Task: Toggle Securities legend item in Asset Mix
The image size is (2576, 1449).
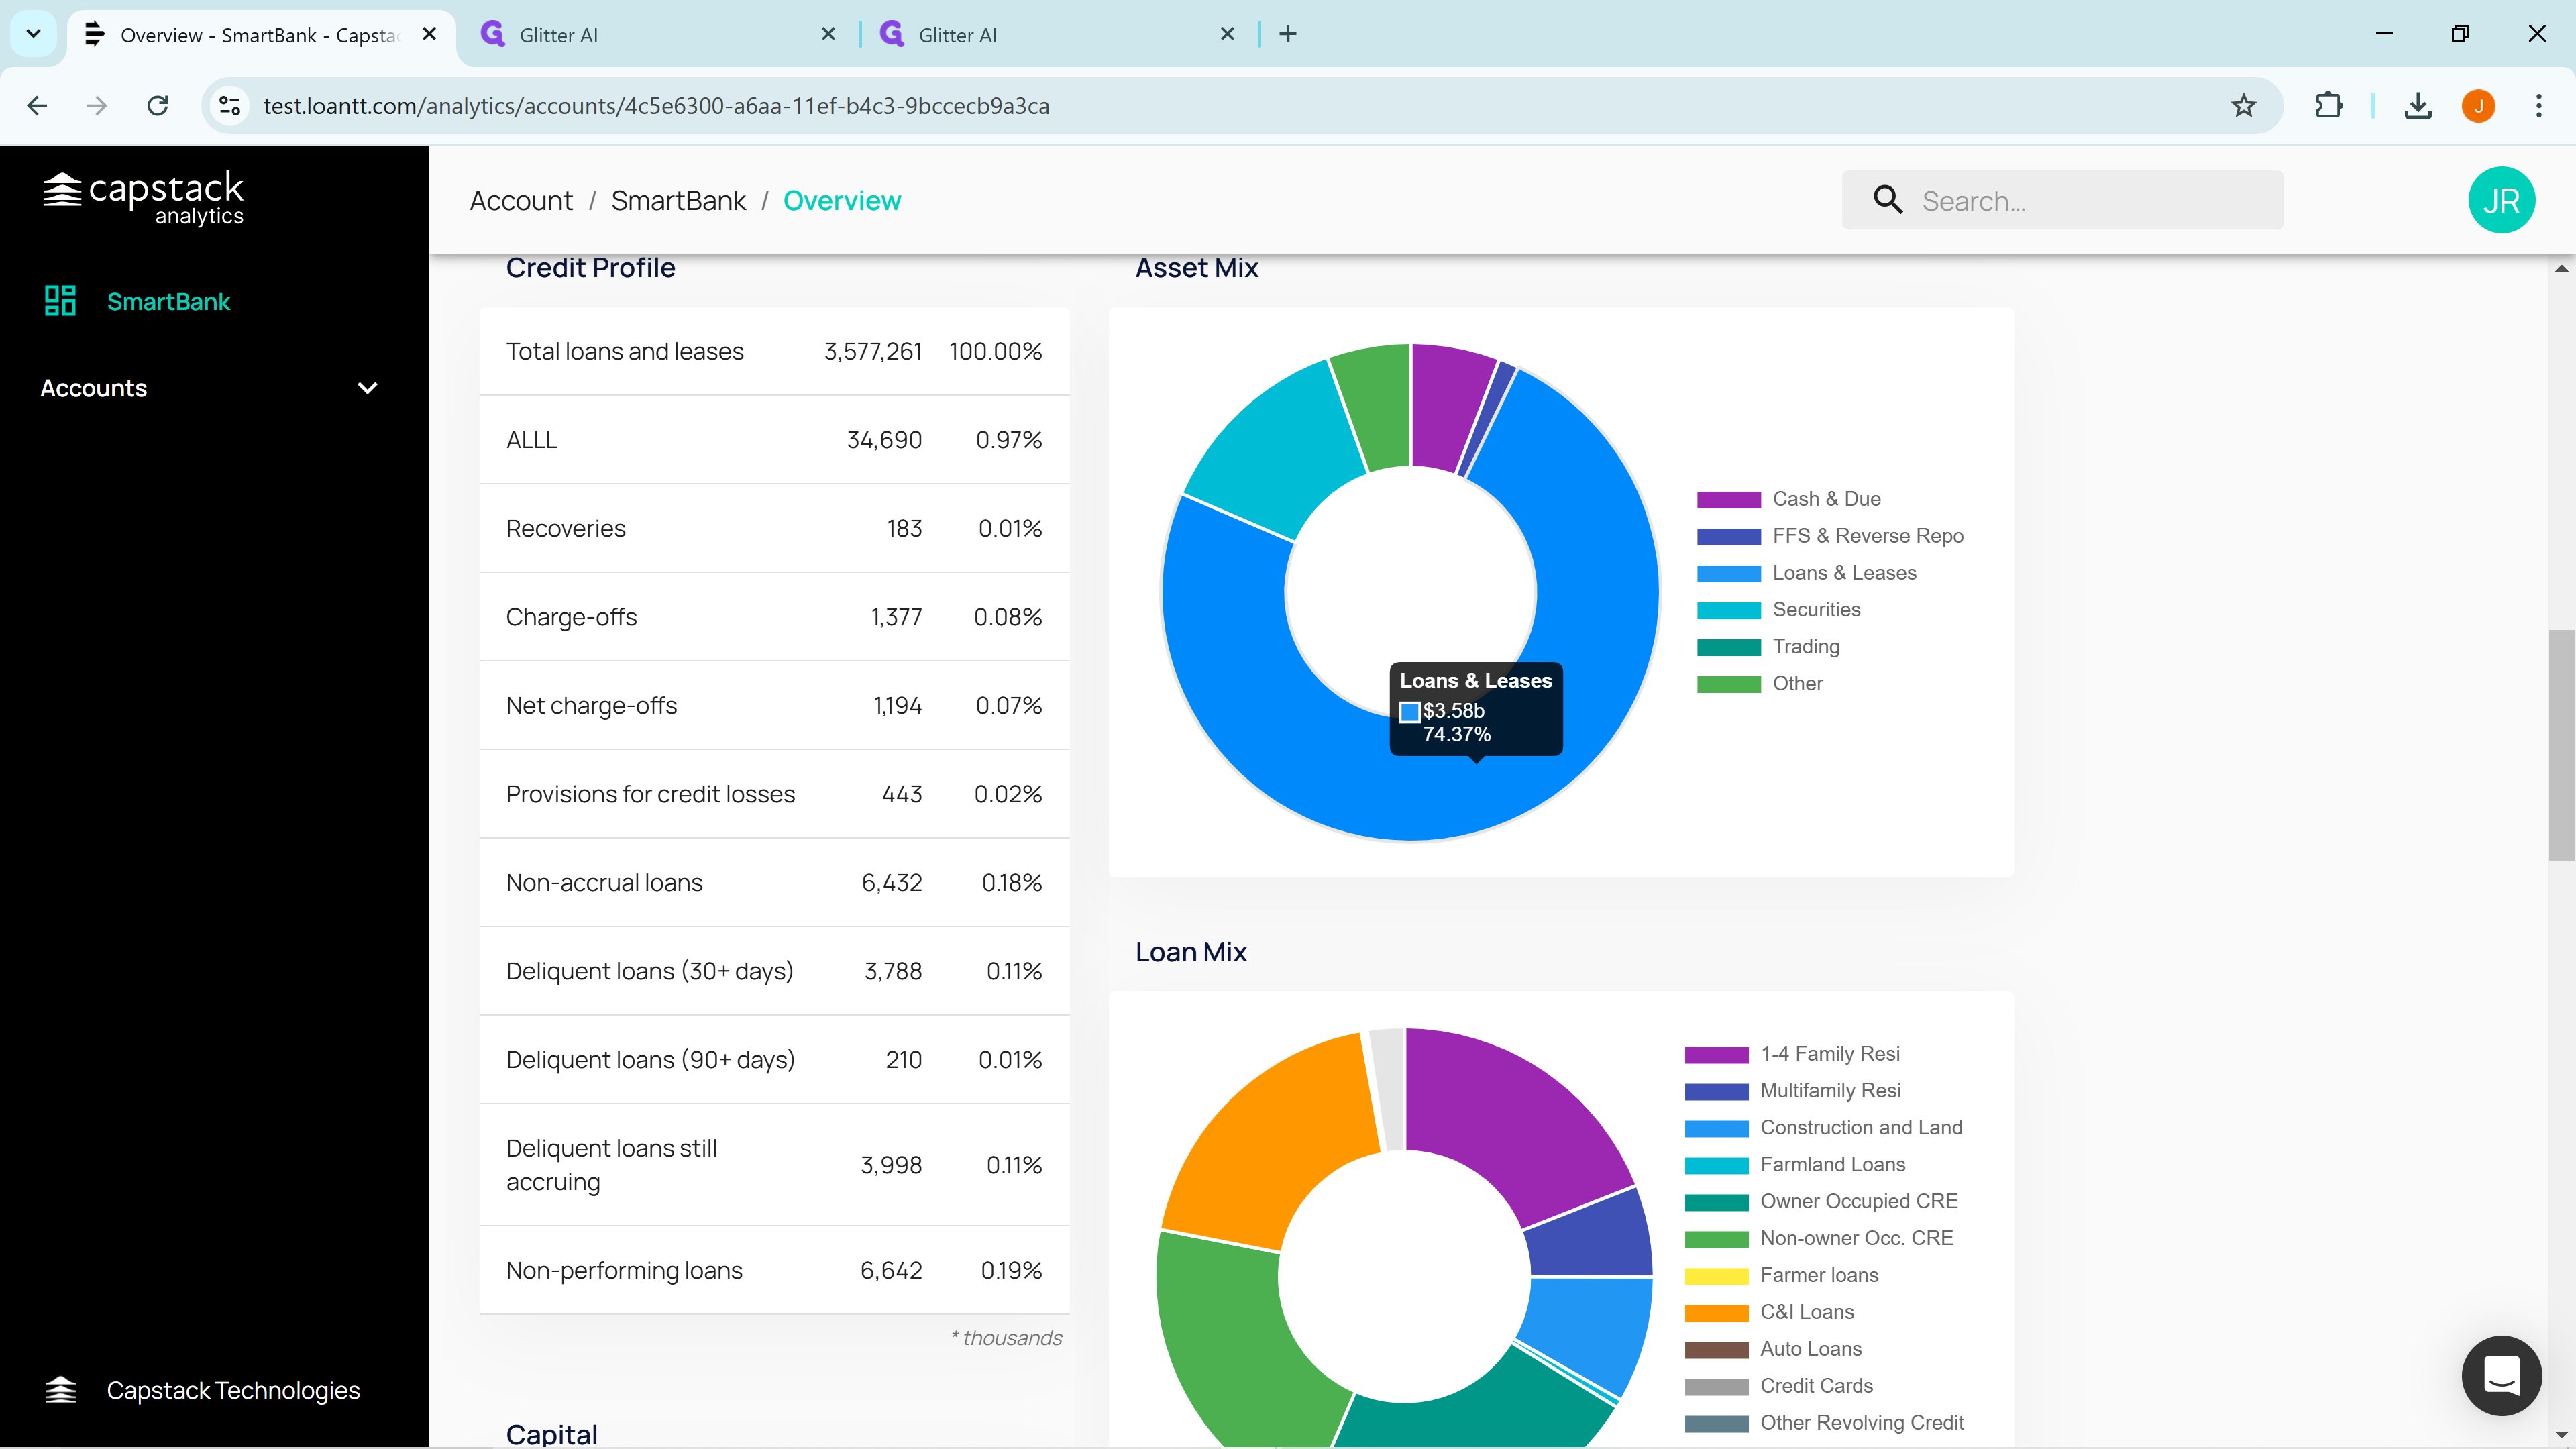Action: click(1815, 610)
